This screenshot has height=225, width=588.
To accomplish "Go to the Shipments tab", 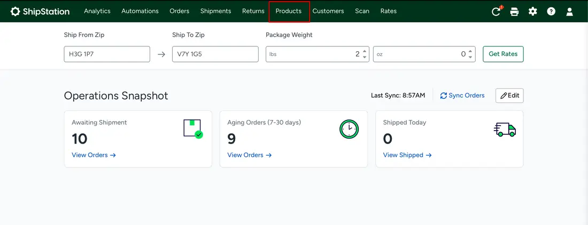I will point(215,11).
